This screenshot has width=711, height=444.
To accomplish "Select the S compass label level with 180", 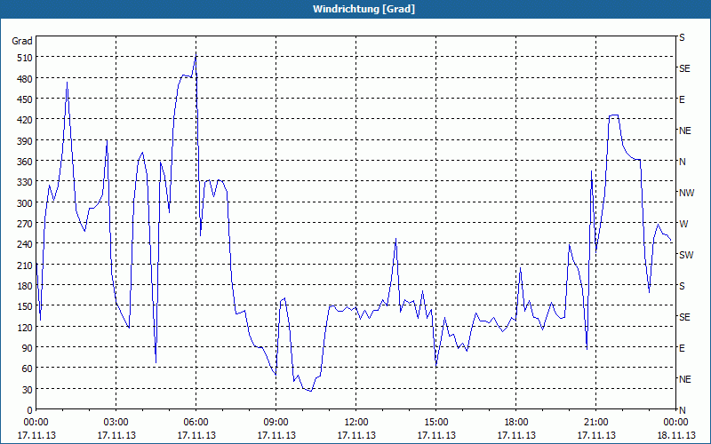I will click(x=682, y=286).
